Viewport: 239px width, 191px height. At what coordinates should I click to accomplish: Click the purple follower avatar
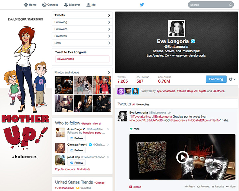120,91
